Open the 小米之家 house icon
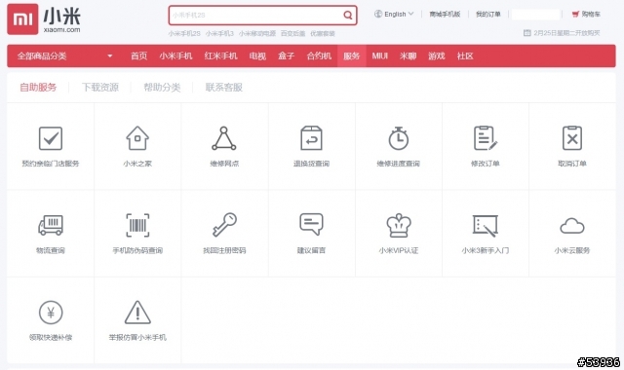Screen dimensions: 624x370 click(137, 138)
